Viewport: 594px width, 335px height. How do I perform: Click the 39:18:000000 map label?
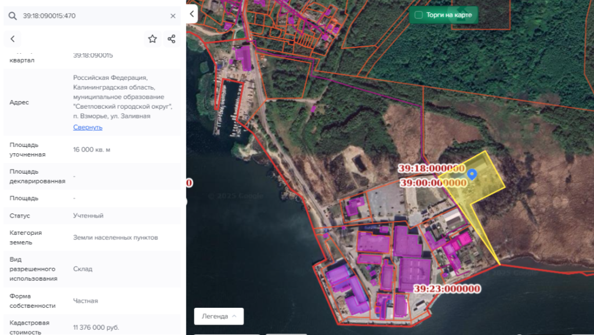pos(432,168)
